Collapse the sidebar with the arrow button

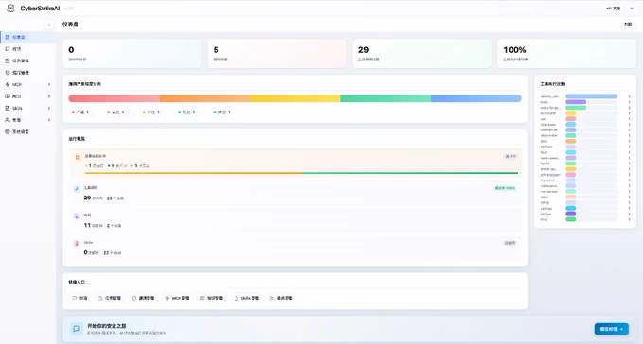point(49,25)
